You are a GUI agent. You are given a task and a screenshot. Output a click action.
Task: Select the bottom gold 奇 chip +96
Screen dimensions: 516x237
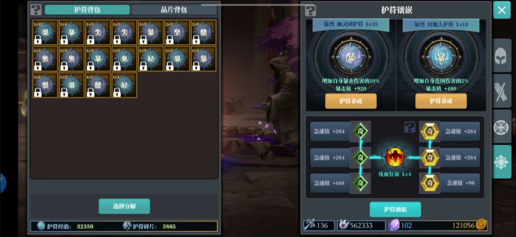pos(430,183)
